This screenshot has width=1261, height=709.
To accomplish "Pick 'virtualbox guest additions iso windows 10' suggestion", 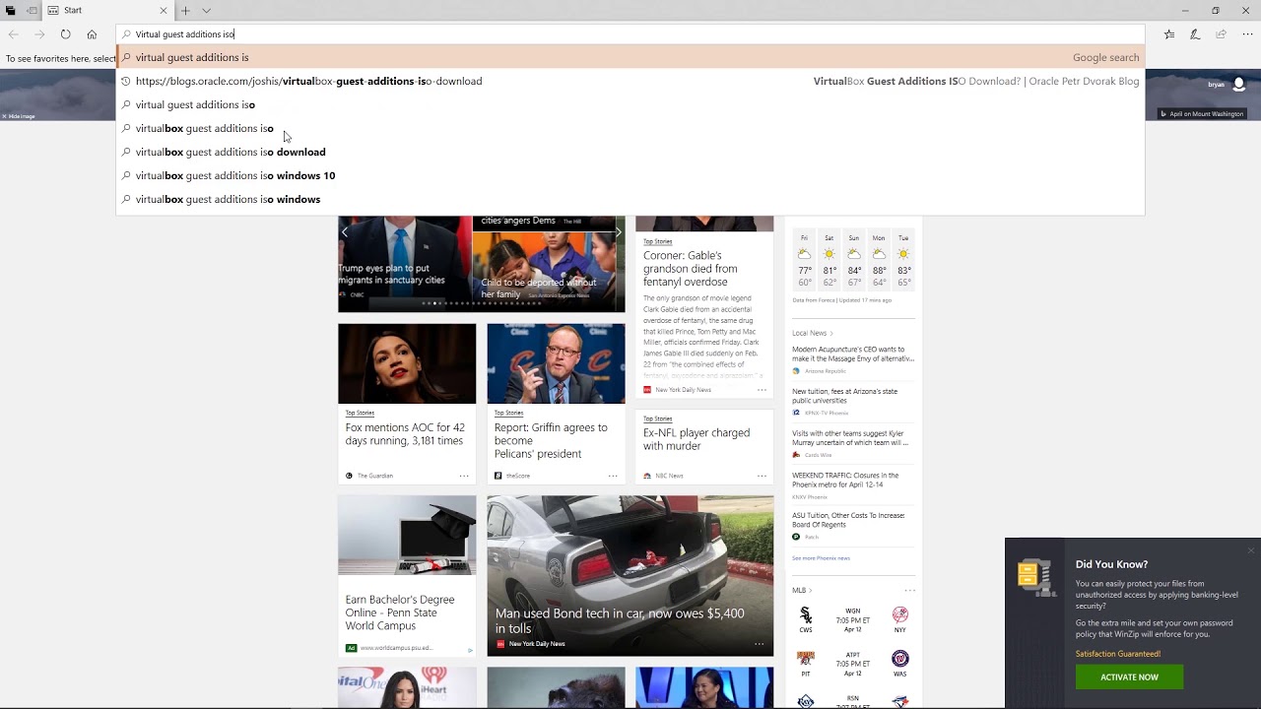I will point(630,175).
